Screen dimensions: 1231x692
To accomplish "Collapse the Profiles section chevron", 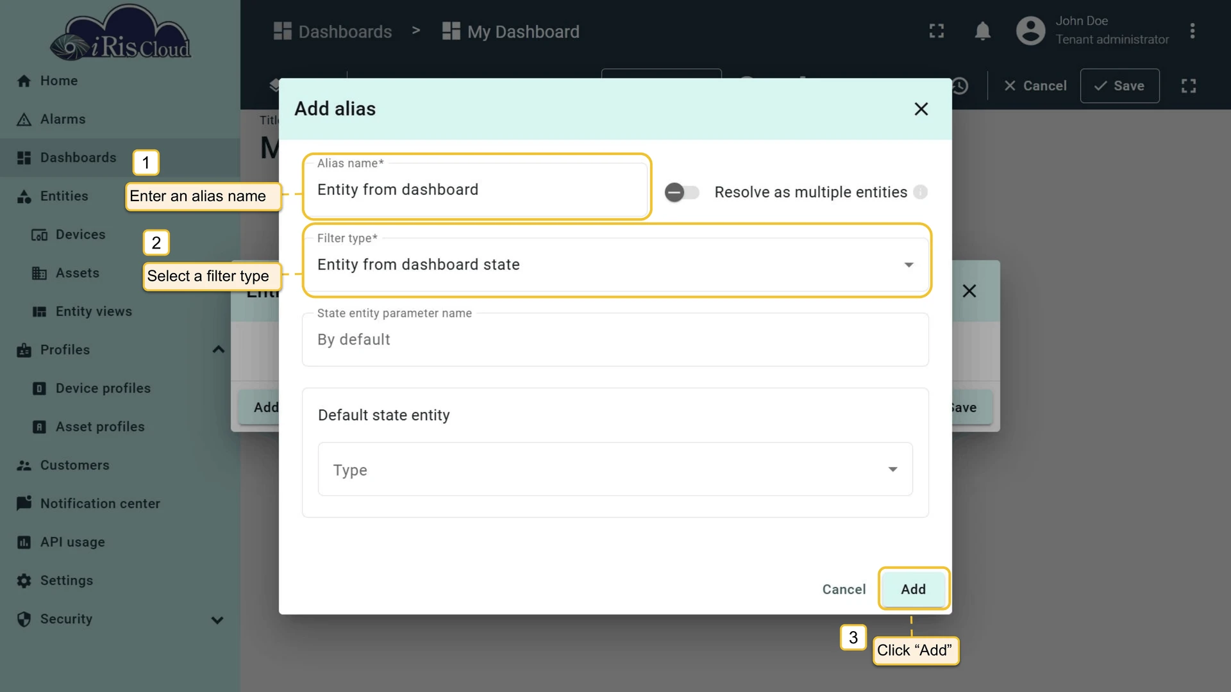I will [x=218, y=350].
